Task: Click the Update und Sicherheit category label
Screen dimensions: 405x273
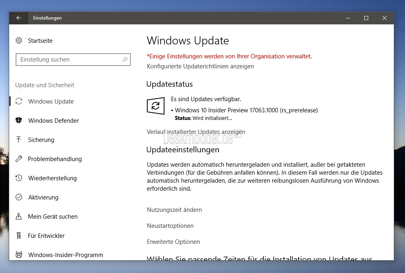Action: point(44,85)
